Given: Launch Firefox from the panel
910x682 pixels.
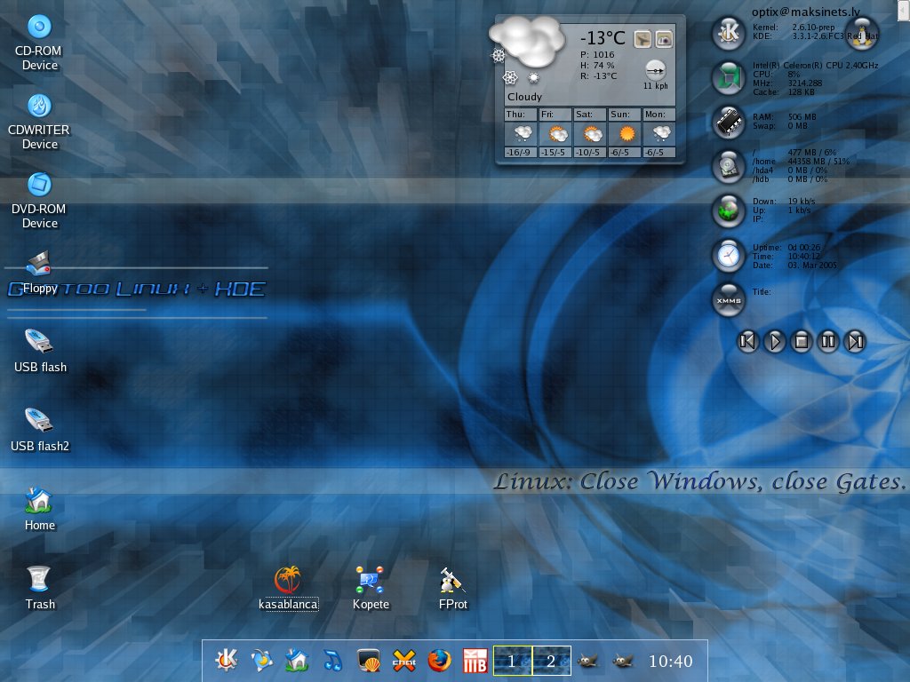Looking at the screenshot, I should tap(439, 660).
